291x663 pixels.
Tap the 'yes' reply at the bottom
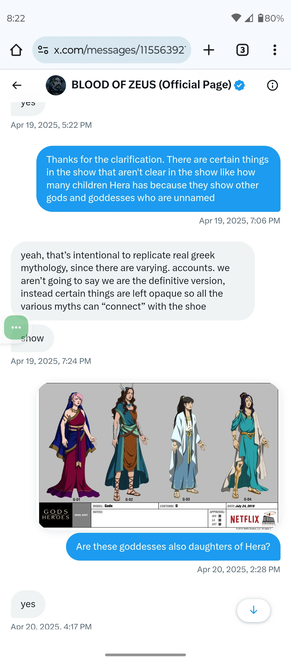click(28, 604)
